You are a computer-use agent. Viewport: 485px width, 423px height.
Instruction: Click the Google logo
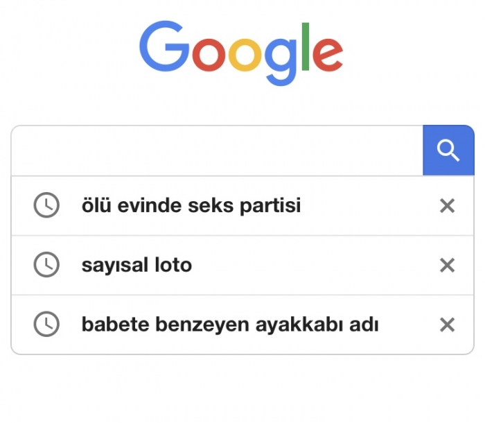point(241,53)
